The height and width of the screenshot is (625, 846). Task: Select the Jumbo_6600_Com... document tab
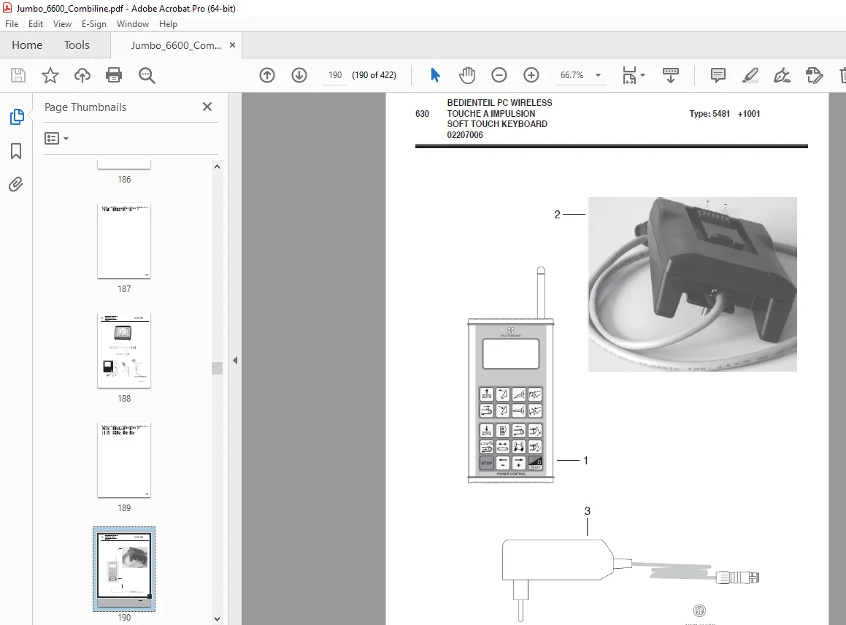point(176,45)
